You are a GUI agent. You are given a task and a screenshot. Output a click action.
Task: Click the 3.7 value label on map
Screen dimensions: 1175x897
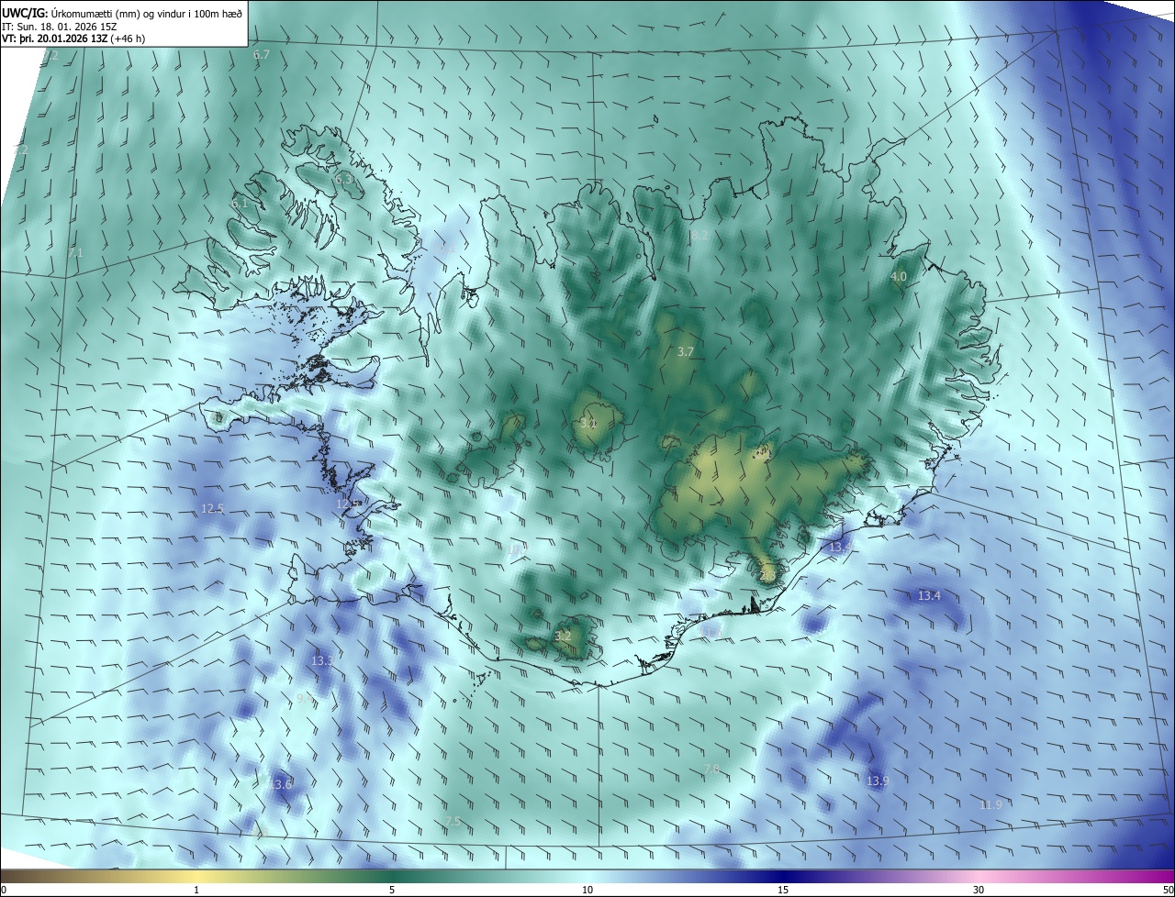point(685,351)
